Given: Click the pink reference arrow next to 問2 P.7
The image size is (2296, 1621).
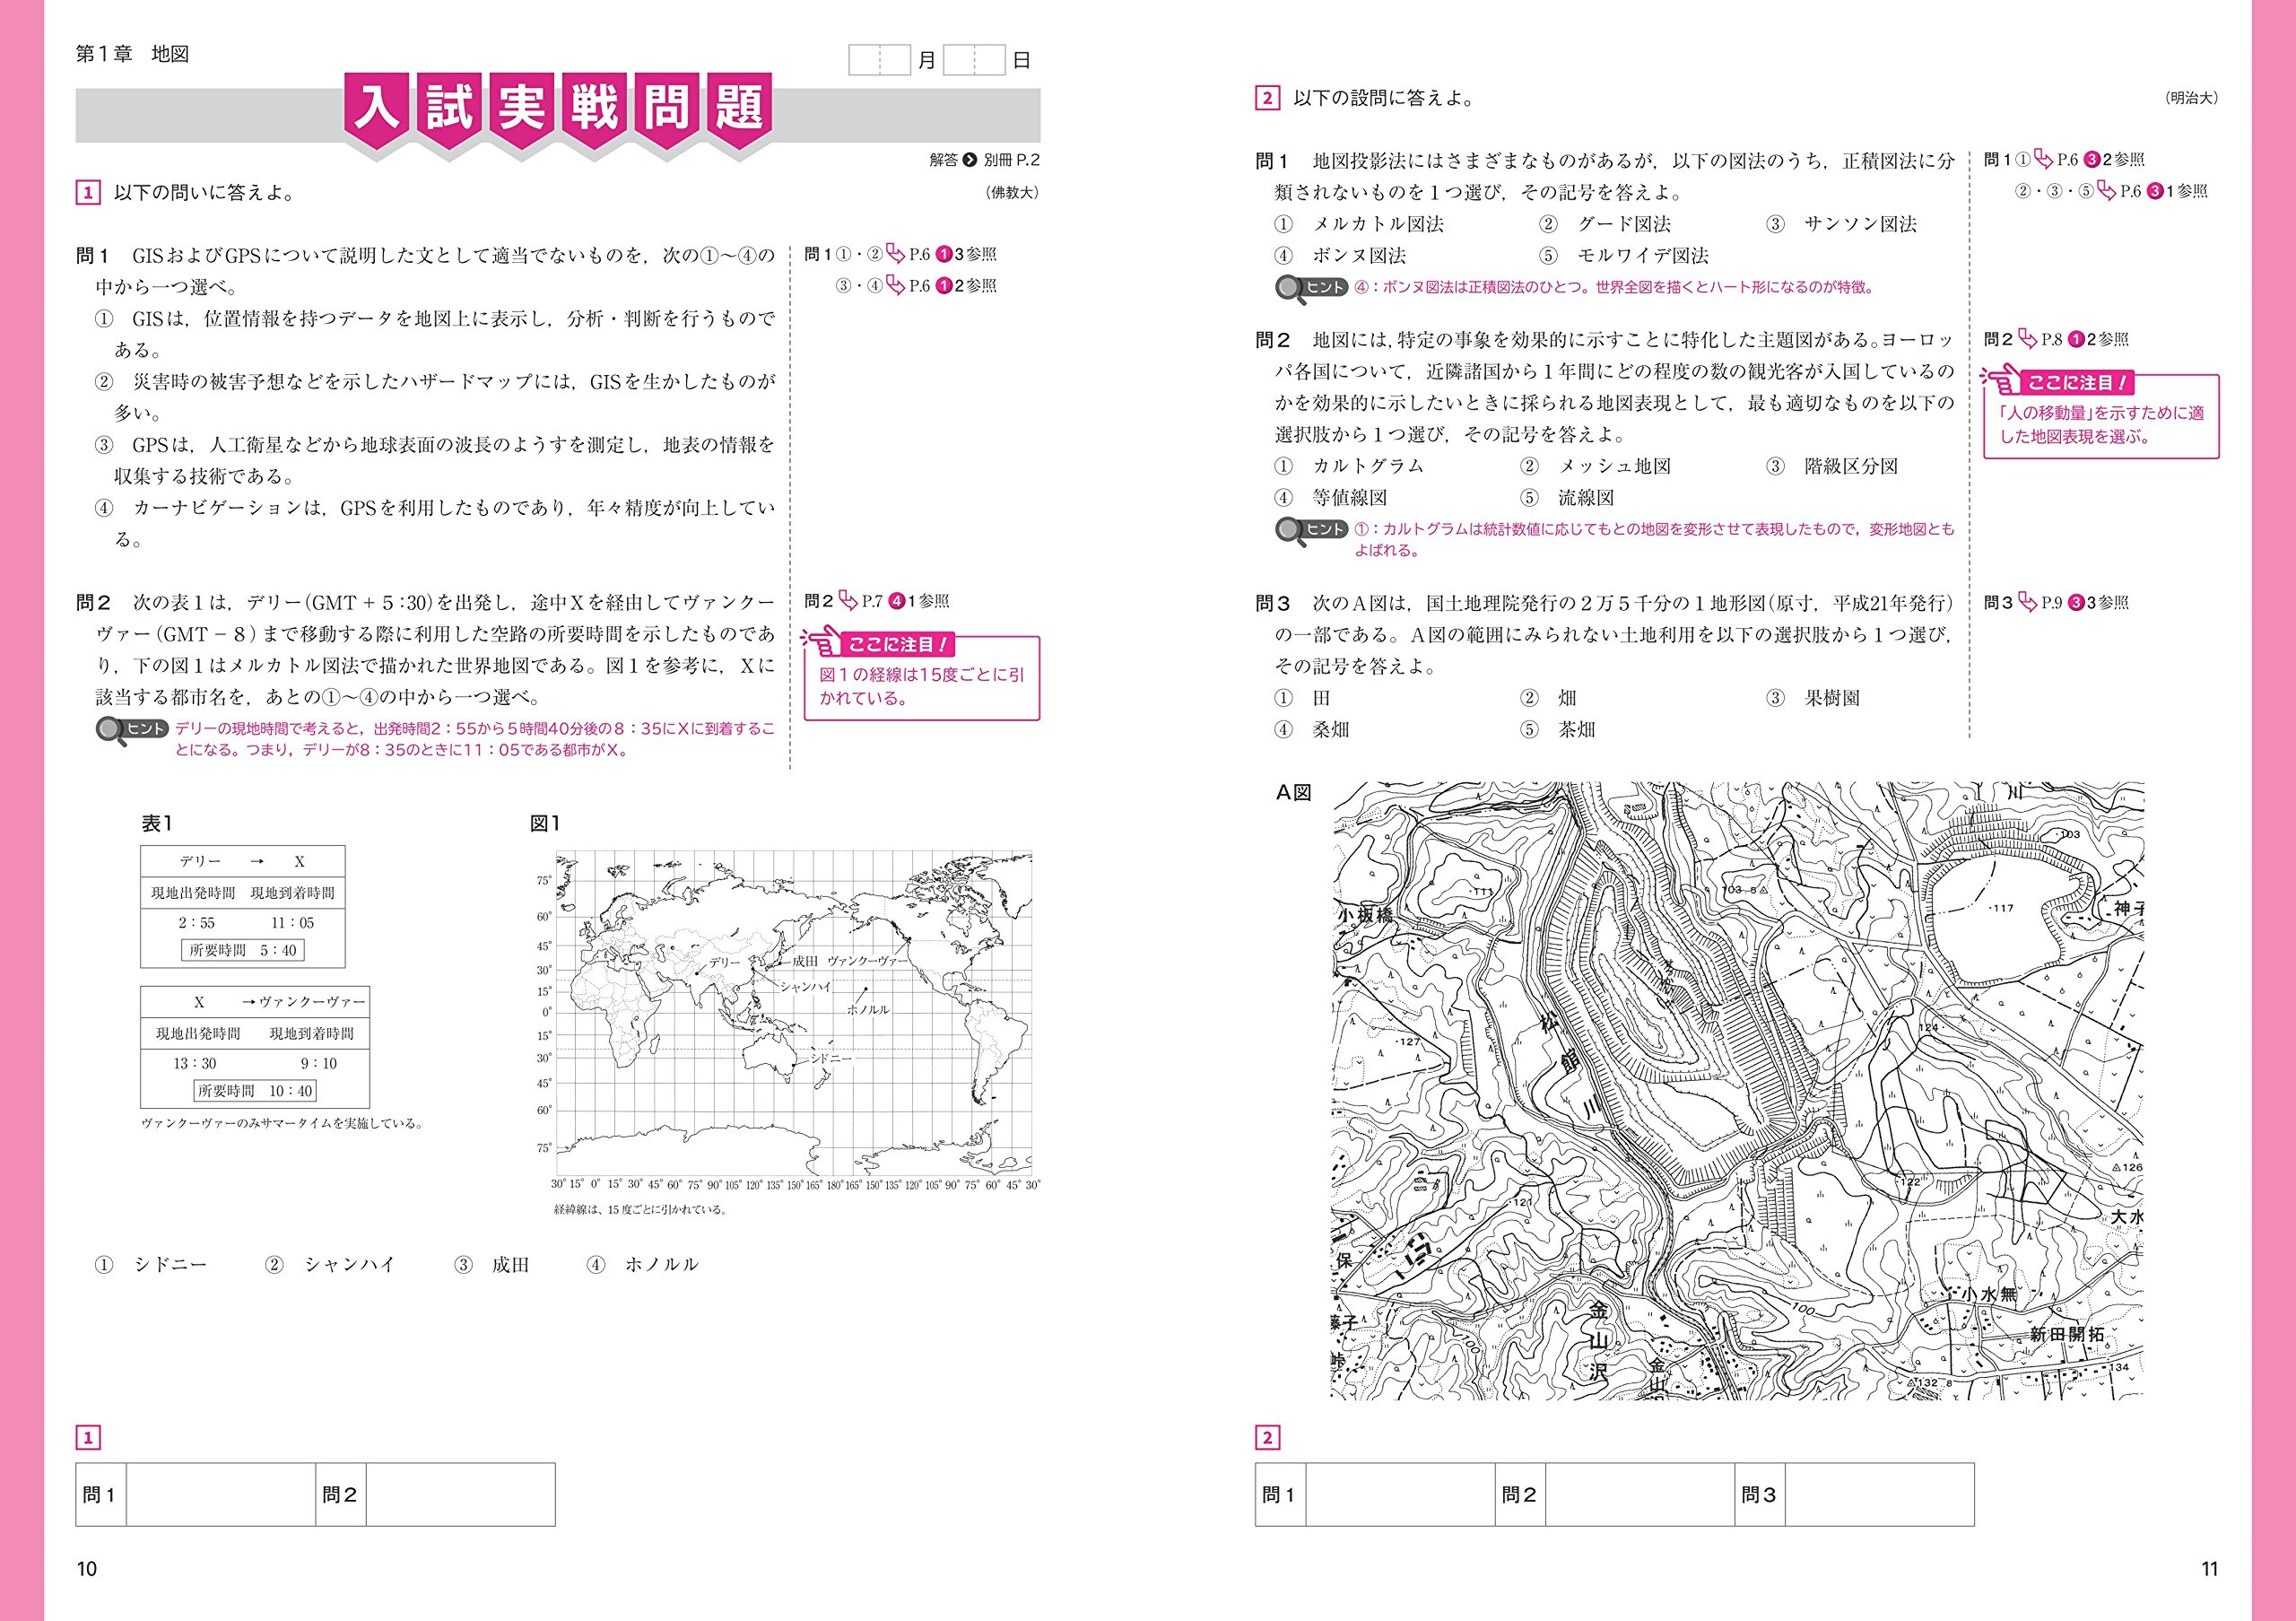Looking at the screenshot, I should pyautogui.click(x=848, y=601).
